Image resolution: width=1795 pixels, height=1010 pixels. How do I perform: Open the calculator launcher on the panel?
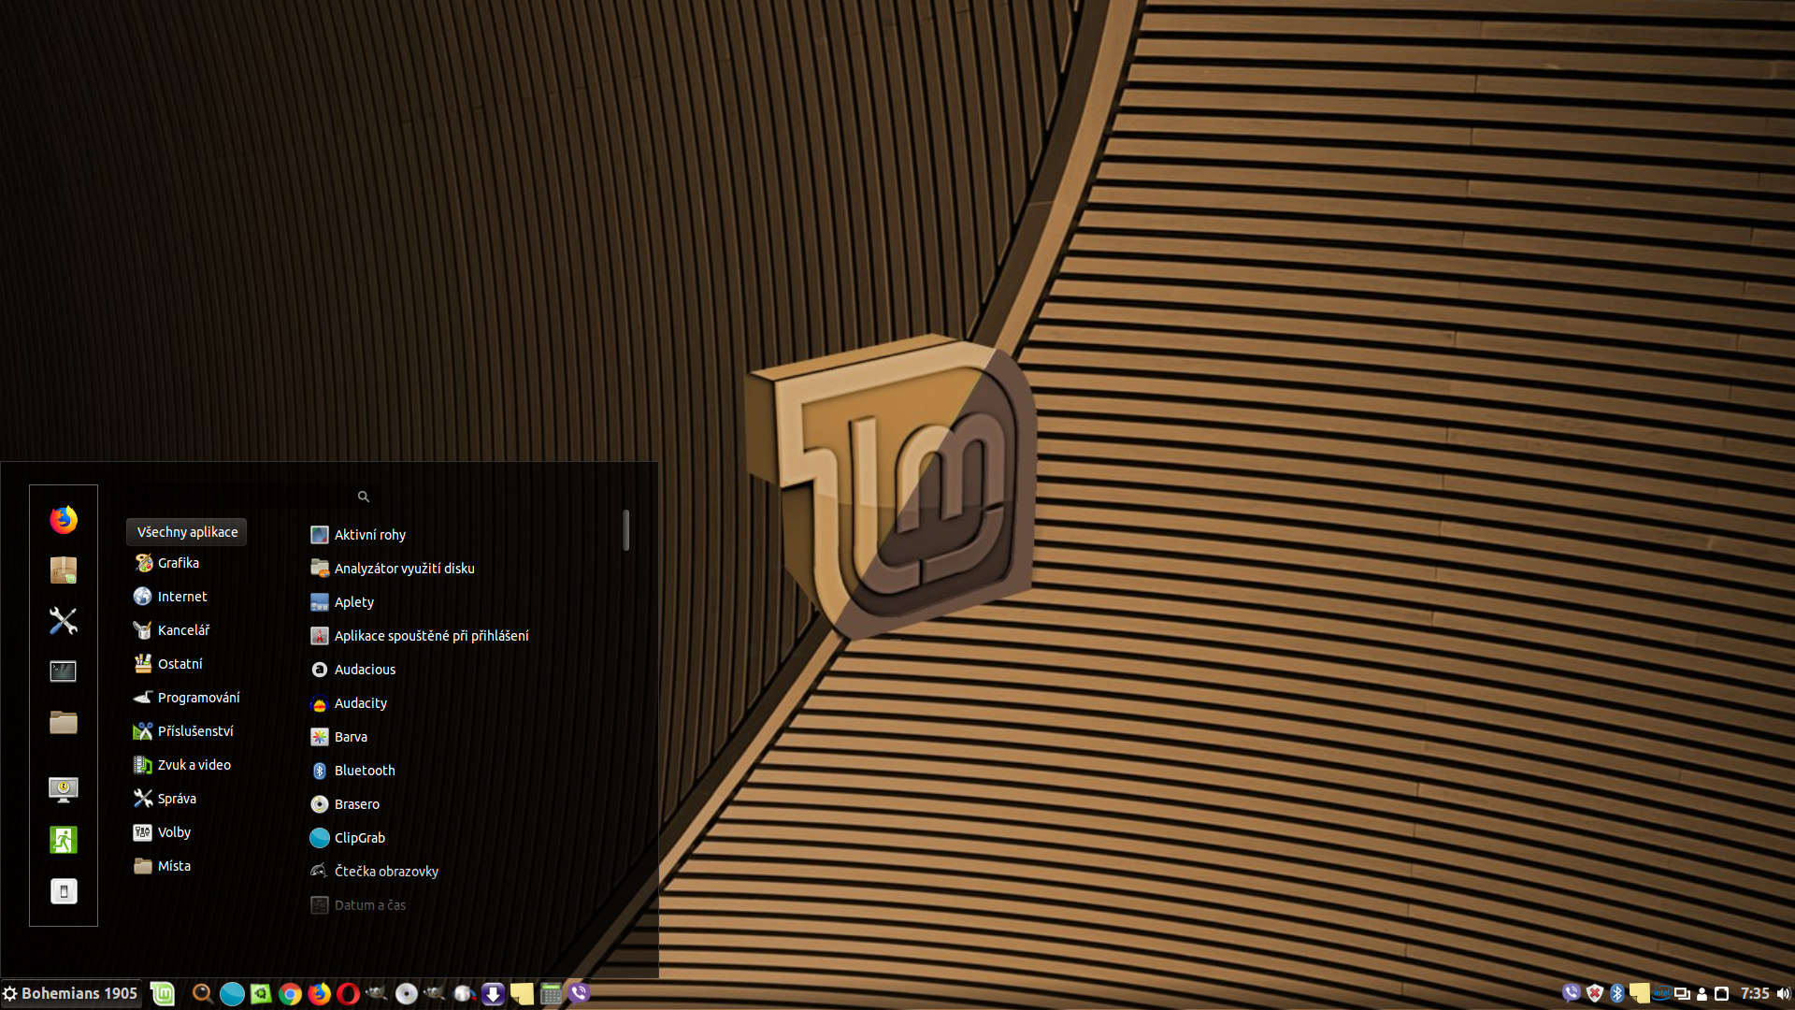point(551,993)
